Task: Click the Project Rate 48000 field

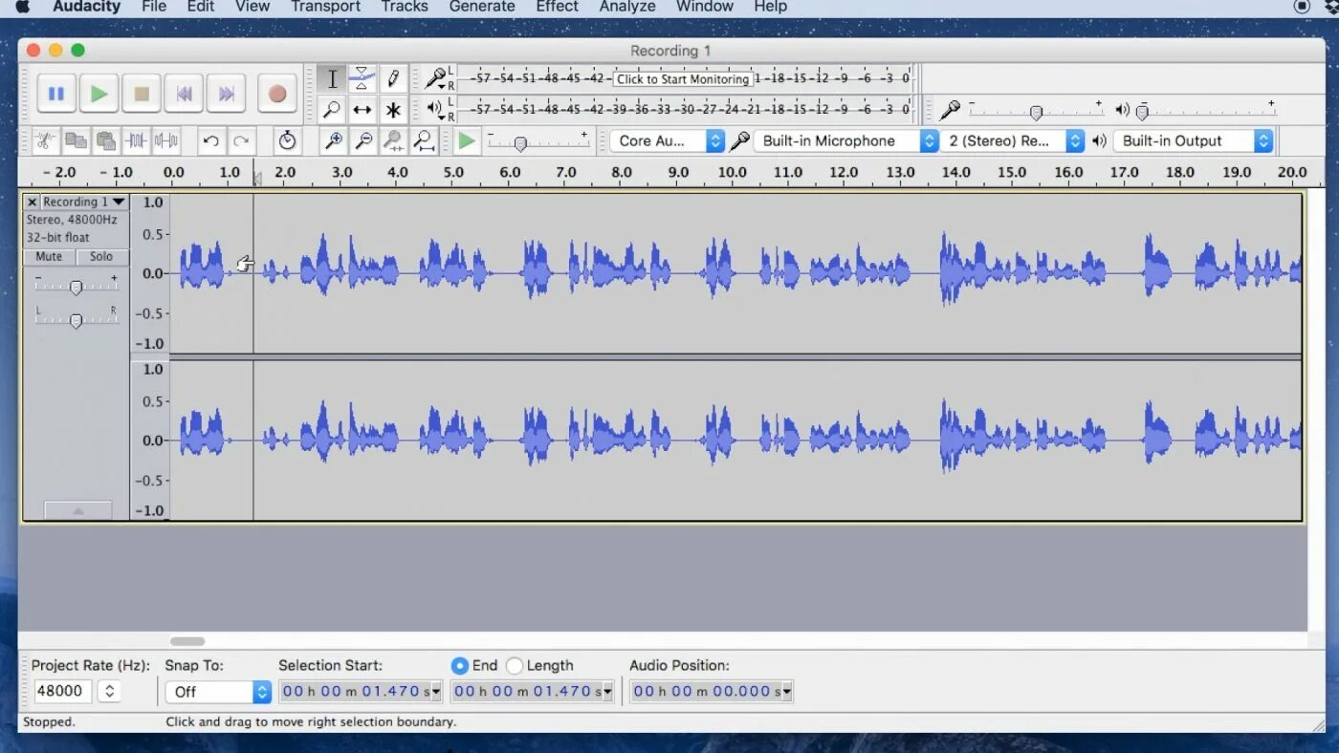Action: [x=63, y=691]
